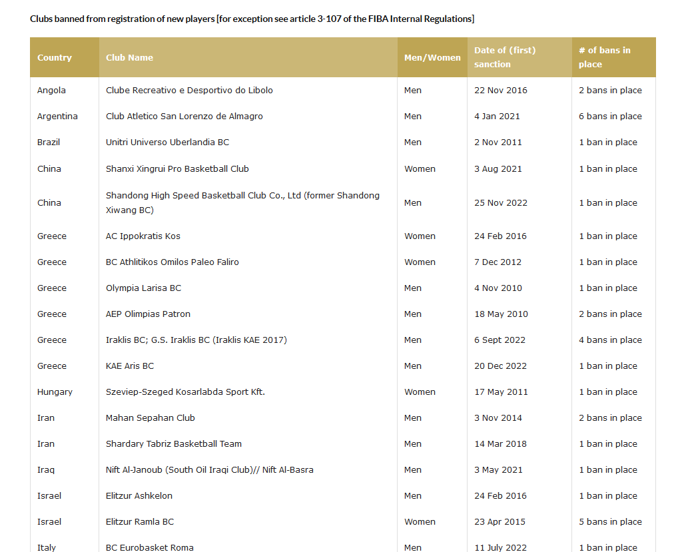The width and height of the screenshot is (688, 552).
Task: Click the Hungary country cell
Action: tap(55, 392)
